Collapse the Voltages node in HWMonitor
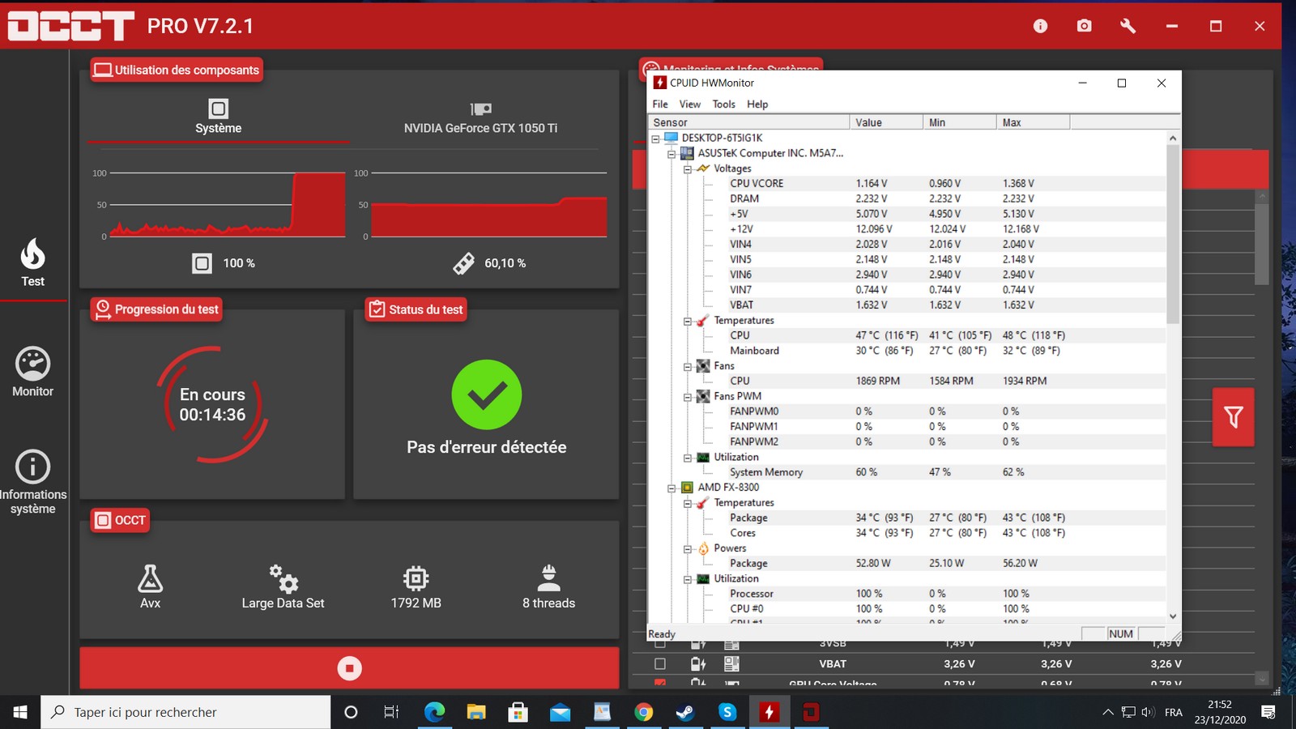Viewport: 1296px width, 729px height. tap(688, 168)
